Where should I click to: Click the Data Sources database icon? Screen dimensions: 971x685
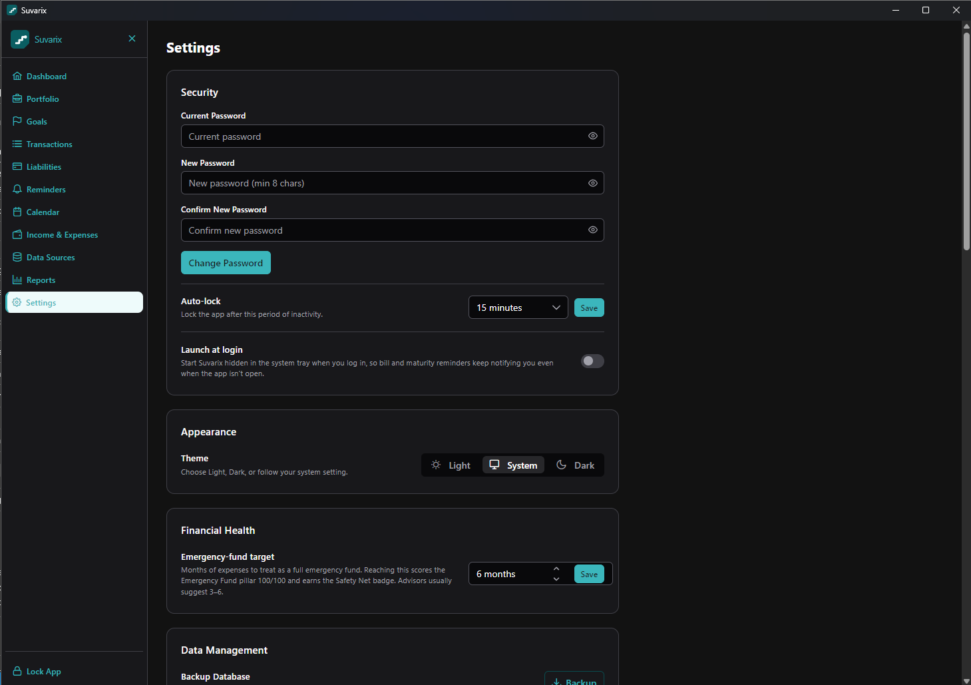(x=17, y=257)
